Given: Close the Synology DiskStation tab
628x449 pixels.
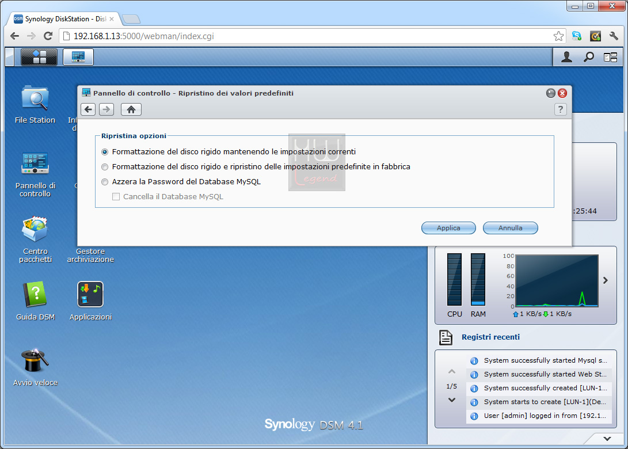Looking at the screenshot, I should point(112,19).
